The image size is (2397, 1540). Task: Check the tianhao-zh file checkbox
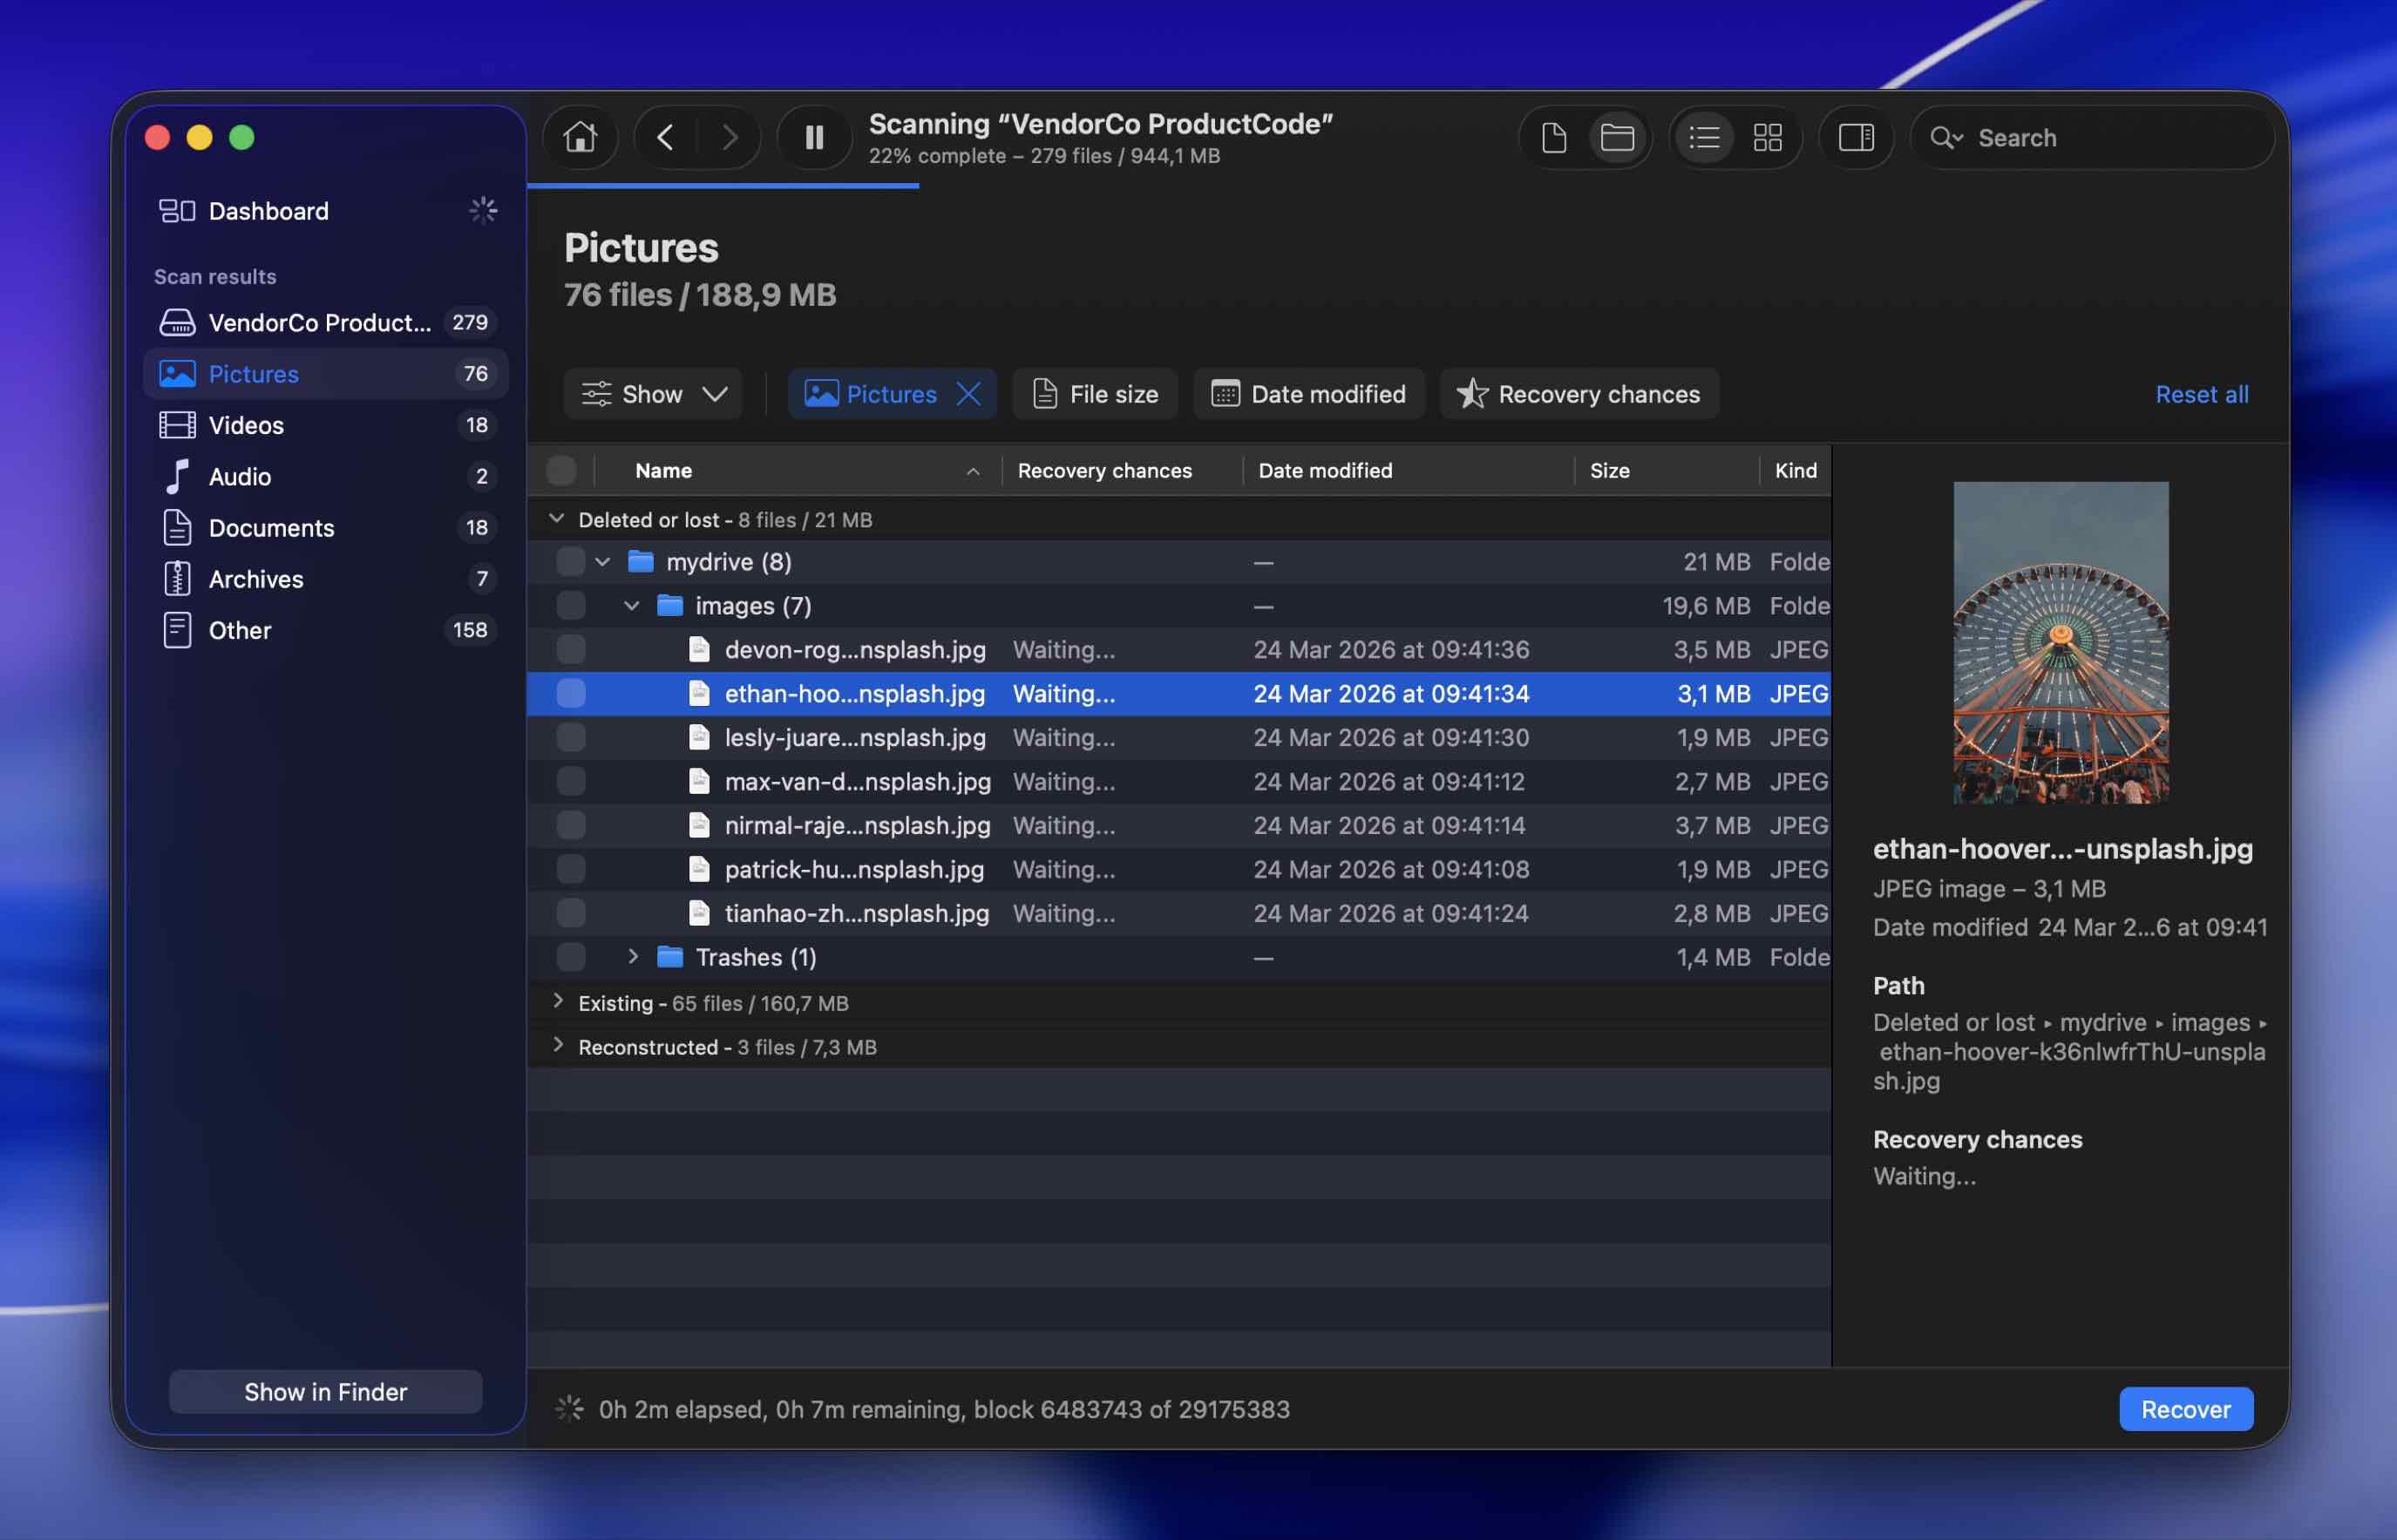click(571, 914)
